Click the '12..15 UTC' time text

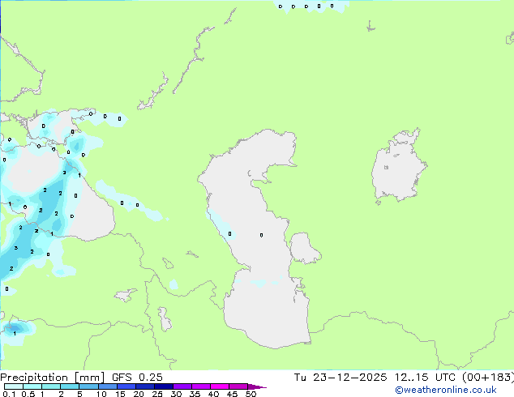point(425,378)
